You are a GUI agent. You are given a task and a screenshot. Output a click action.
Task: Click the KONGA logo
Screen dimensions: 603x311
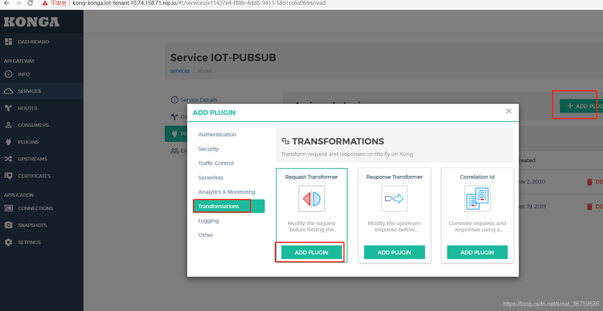coord(32,22)
